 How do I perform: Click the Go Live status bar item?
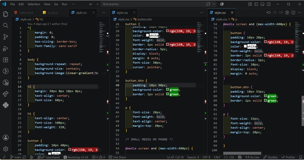click(x=252, y=157)
